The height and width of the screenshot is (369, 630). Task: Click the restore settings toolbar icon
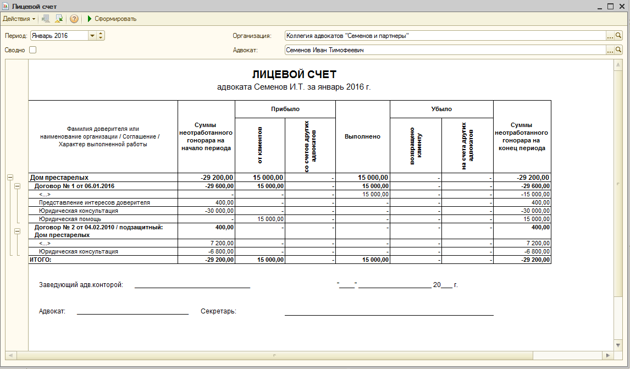click(x=46, y=19)
